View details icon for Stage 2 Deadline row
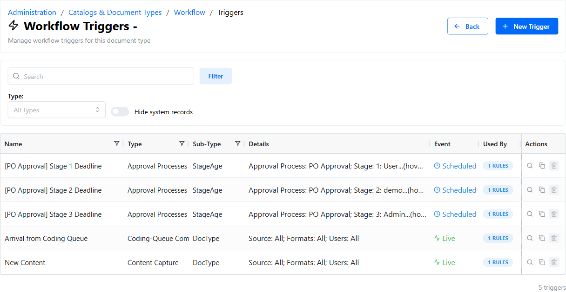The image size is (566, 292). coord(530,190)
